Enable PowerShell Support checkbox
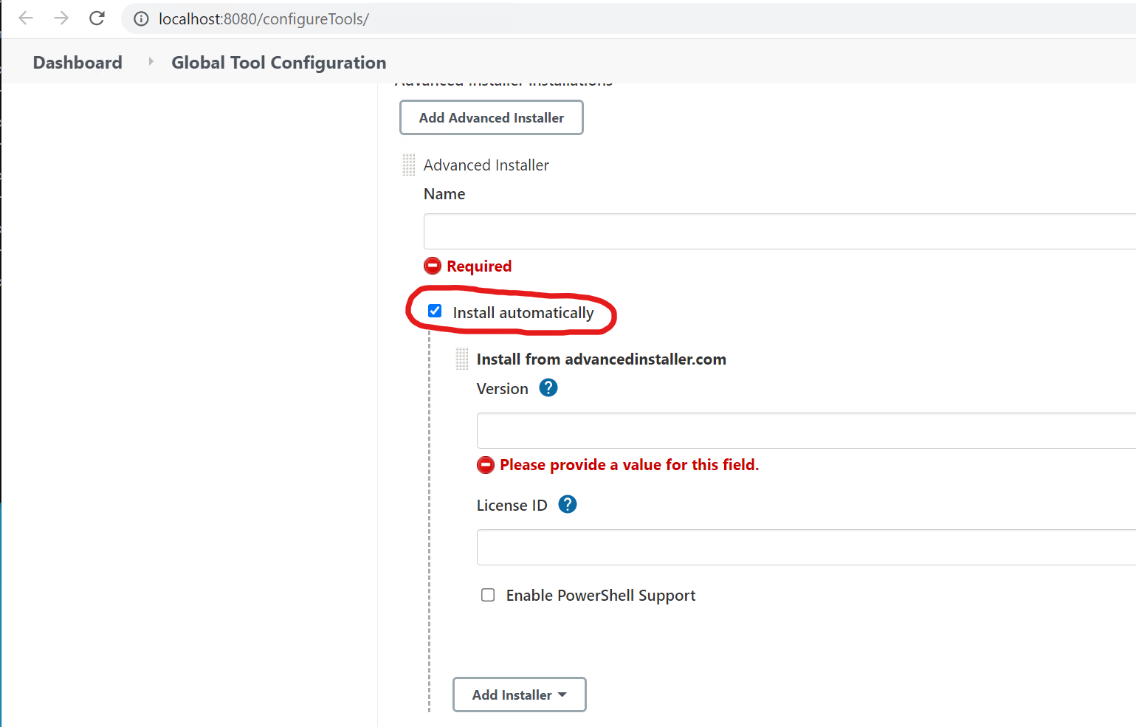The width and height of the screenshot is (1136, 727). (x=488, y=595)
